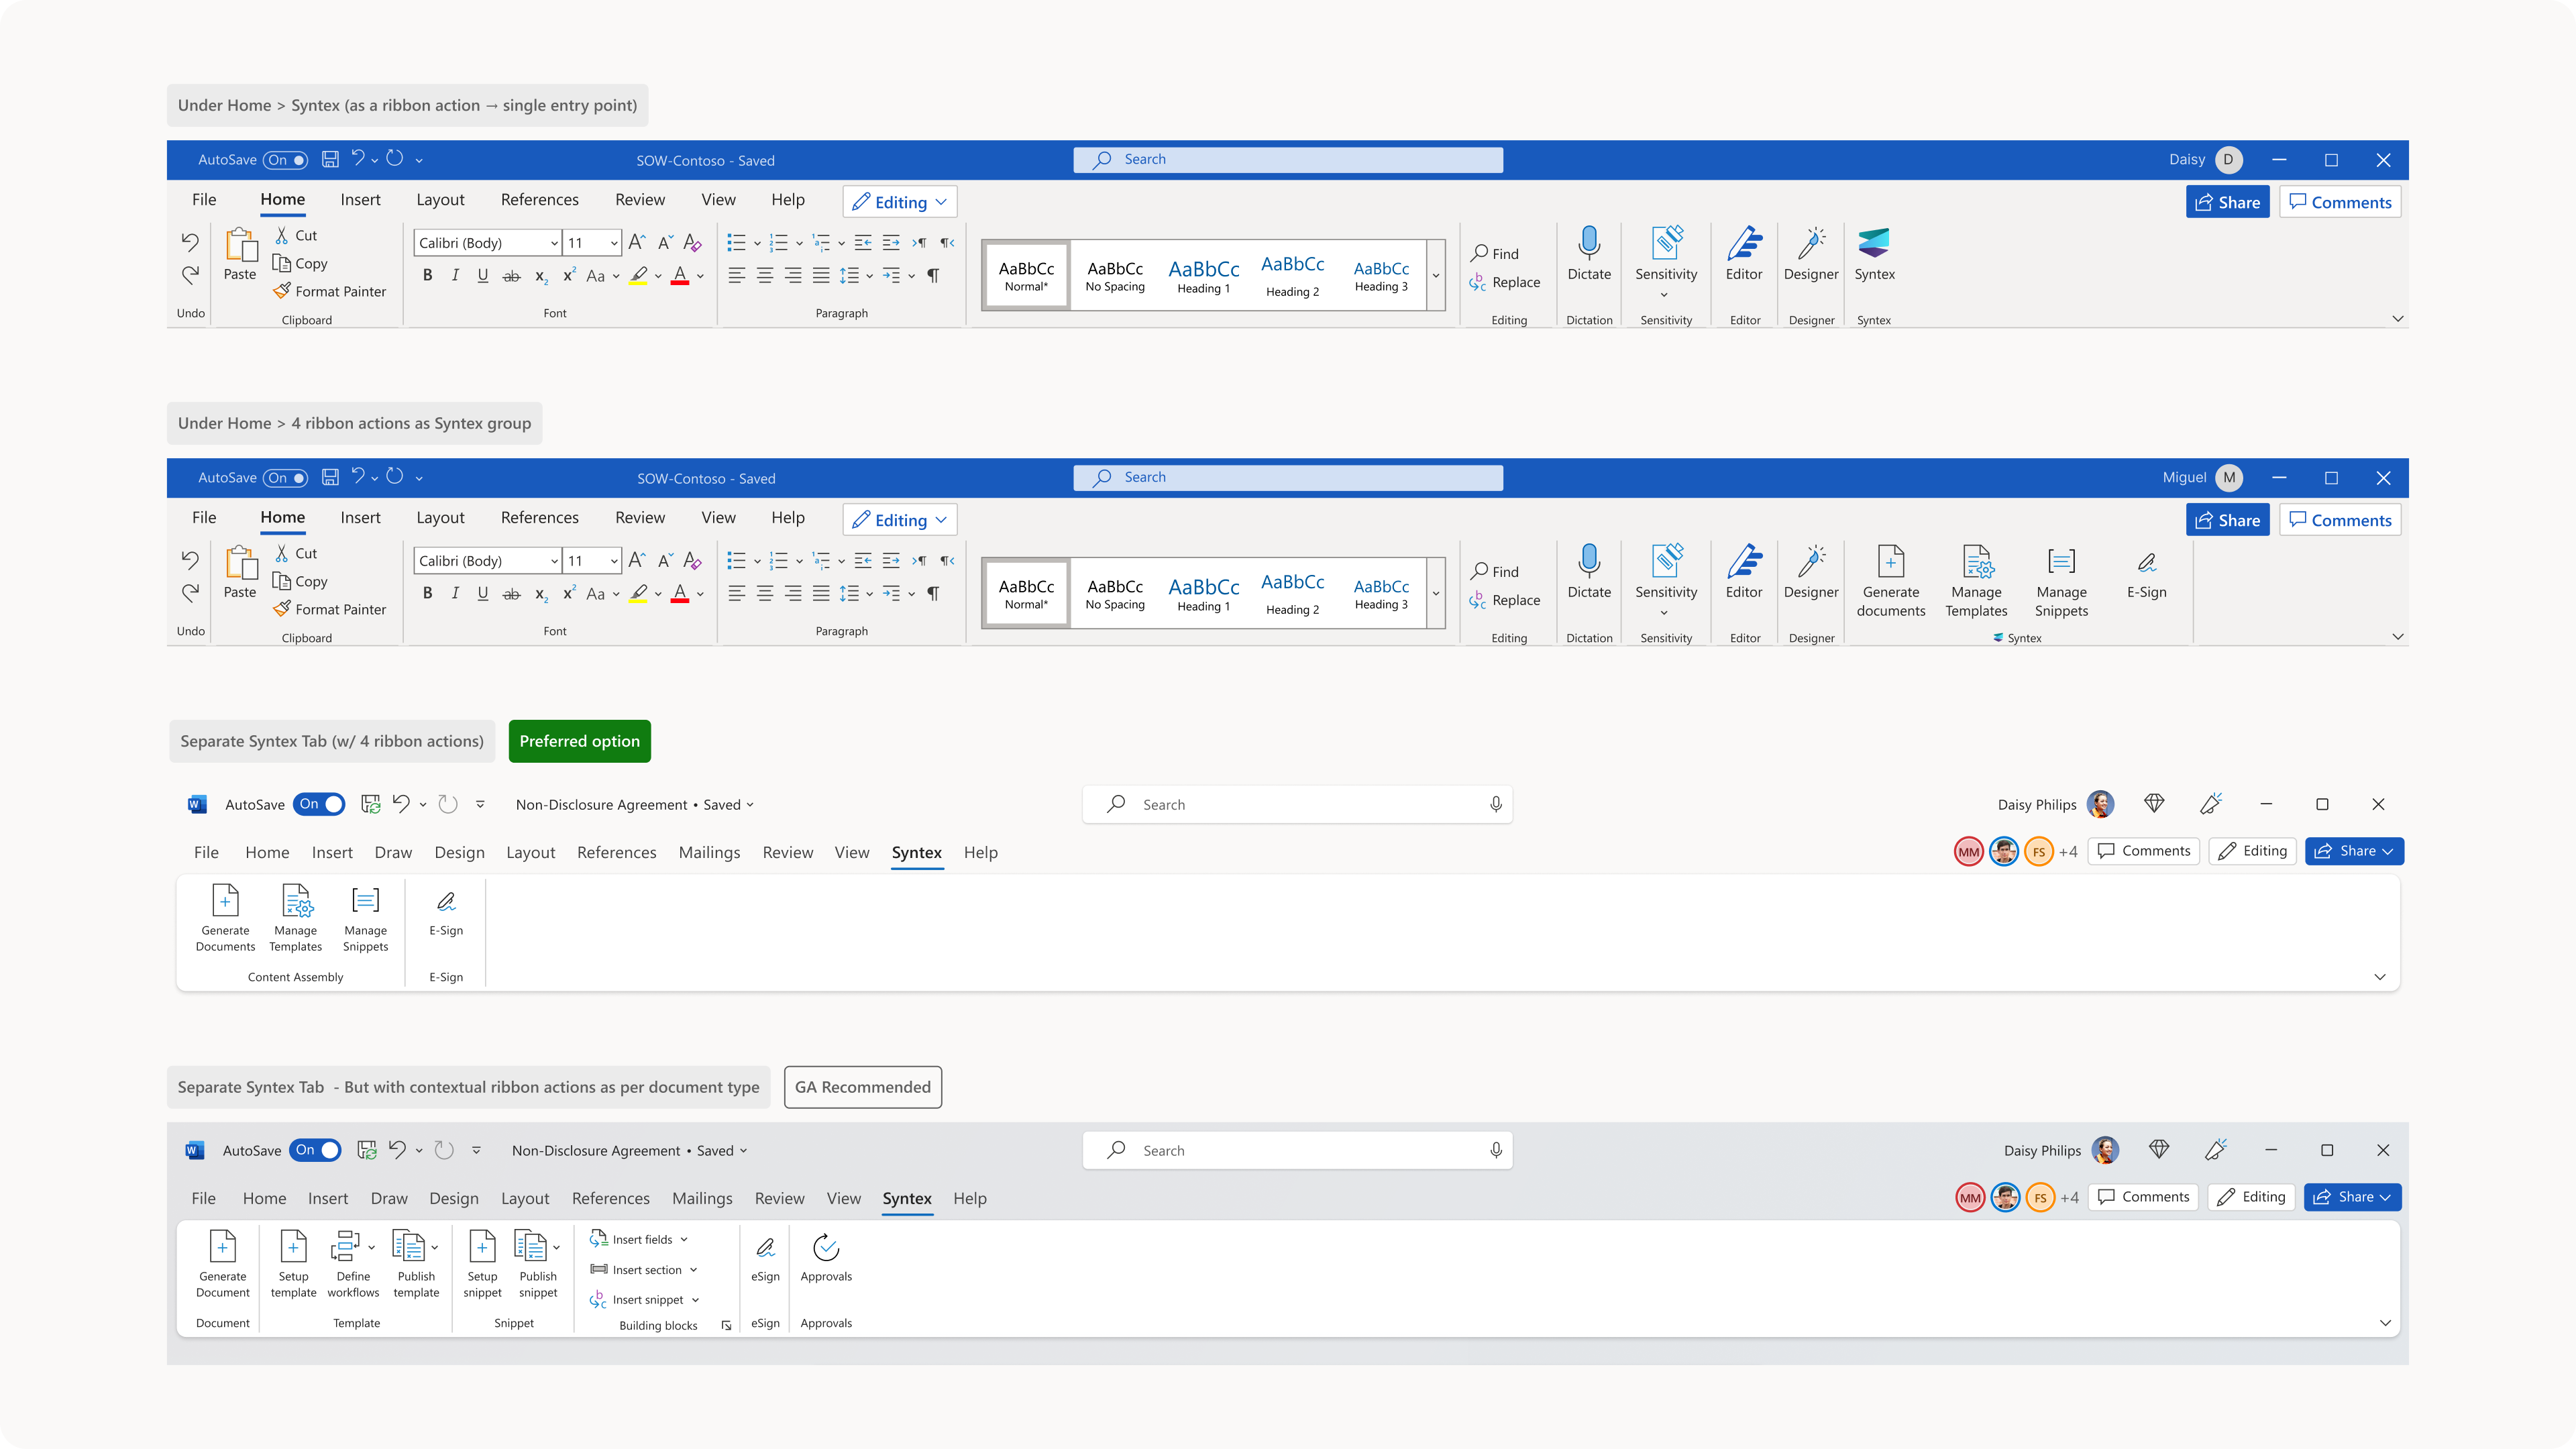Open Editing mode dropdown in Daisy's SOW-Contoso window
The height and width of the screenshot is (1449, 2576).
click(x=900, y=202)
